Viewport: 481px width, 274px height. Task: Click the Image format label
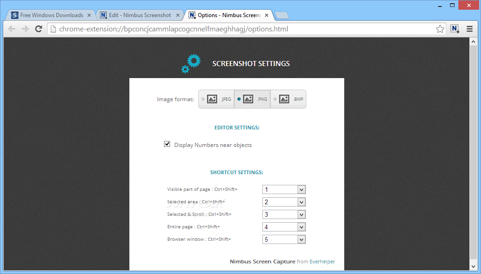[175, 99]
